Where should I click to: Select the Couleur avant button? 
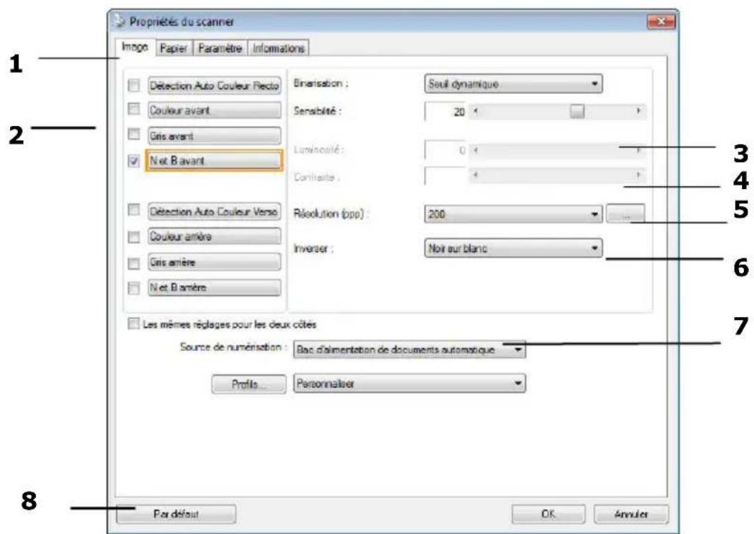(214, 110)
